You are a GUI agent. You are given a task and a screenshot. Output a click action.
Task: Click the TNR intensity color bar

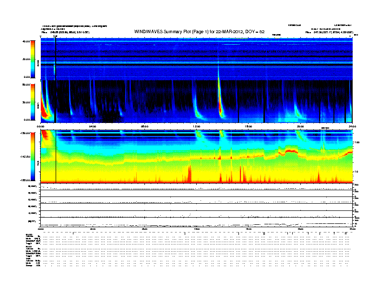tap(33, 157)
